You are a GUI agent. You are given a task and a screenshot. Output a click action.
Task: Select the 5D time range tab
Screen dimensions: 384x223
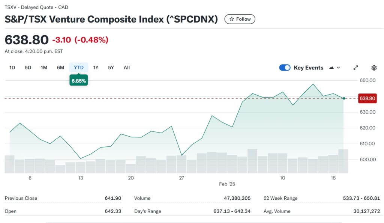click(x=27, y=67)
